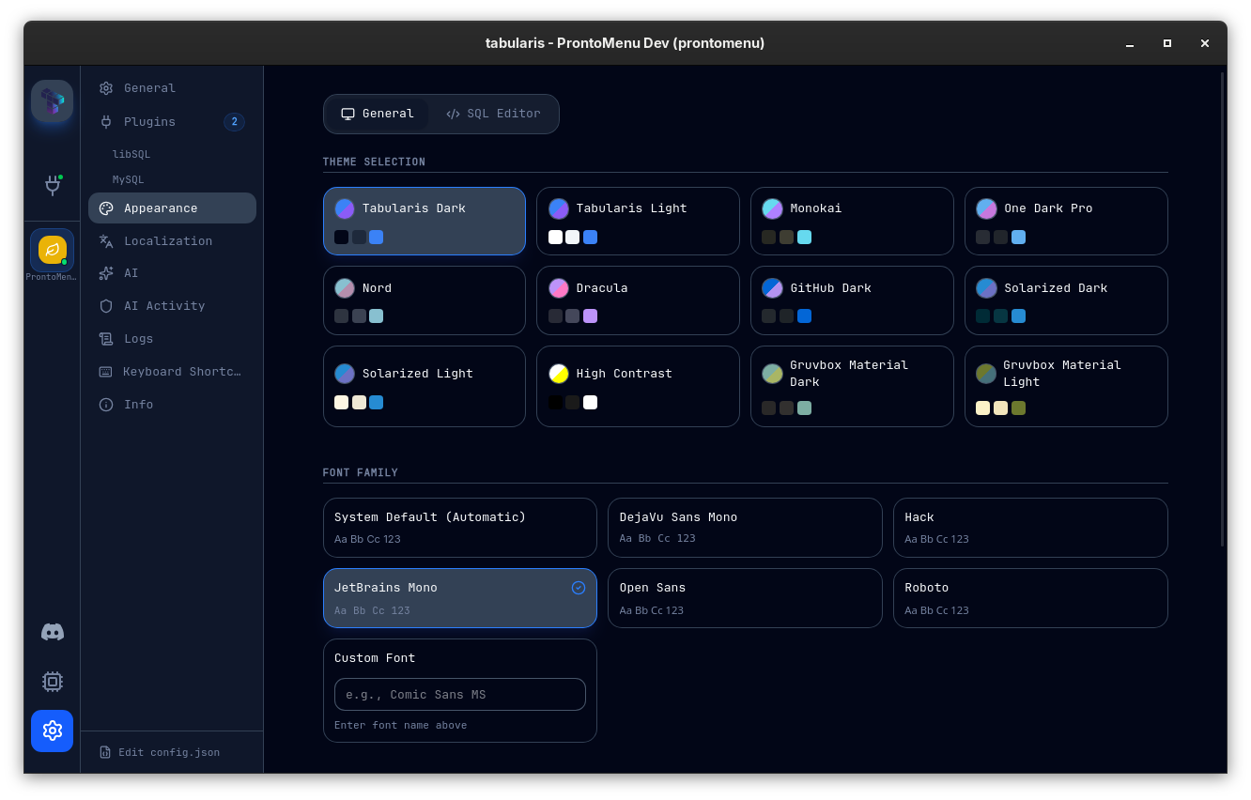This screenshot has height=800, width=1251.
Task: Click the vertical scrollbar on right edge
Action: pyautogui.click(x=1222, y=310)
